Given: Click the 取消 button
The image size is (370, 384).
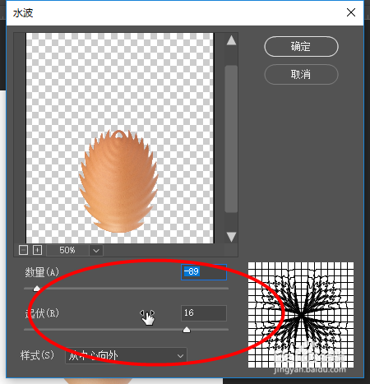Looking at the screenshot, I should coord(301,74).
